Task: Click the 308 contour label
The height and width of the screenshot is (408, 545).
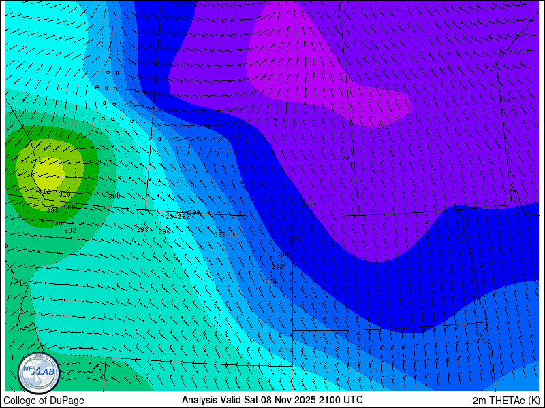Action: [52, 211]
